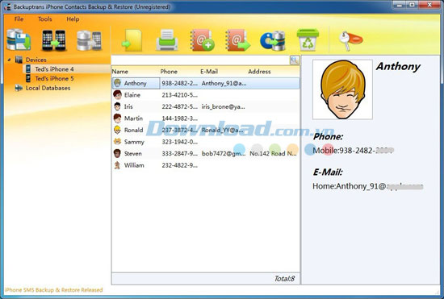Click the Mobile phone number in details
Screen dimensions: 444x299
353,151
